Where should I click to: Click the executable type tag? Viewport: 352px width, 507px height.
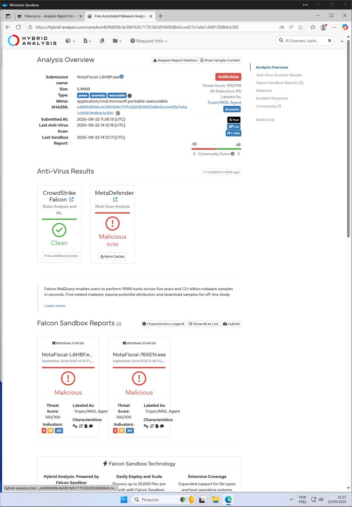click(x=117, y=95)
